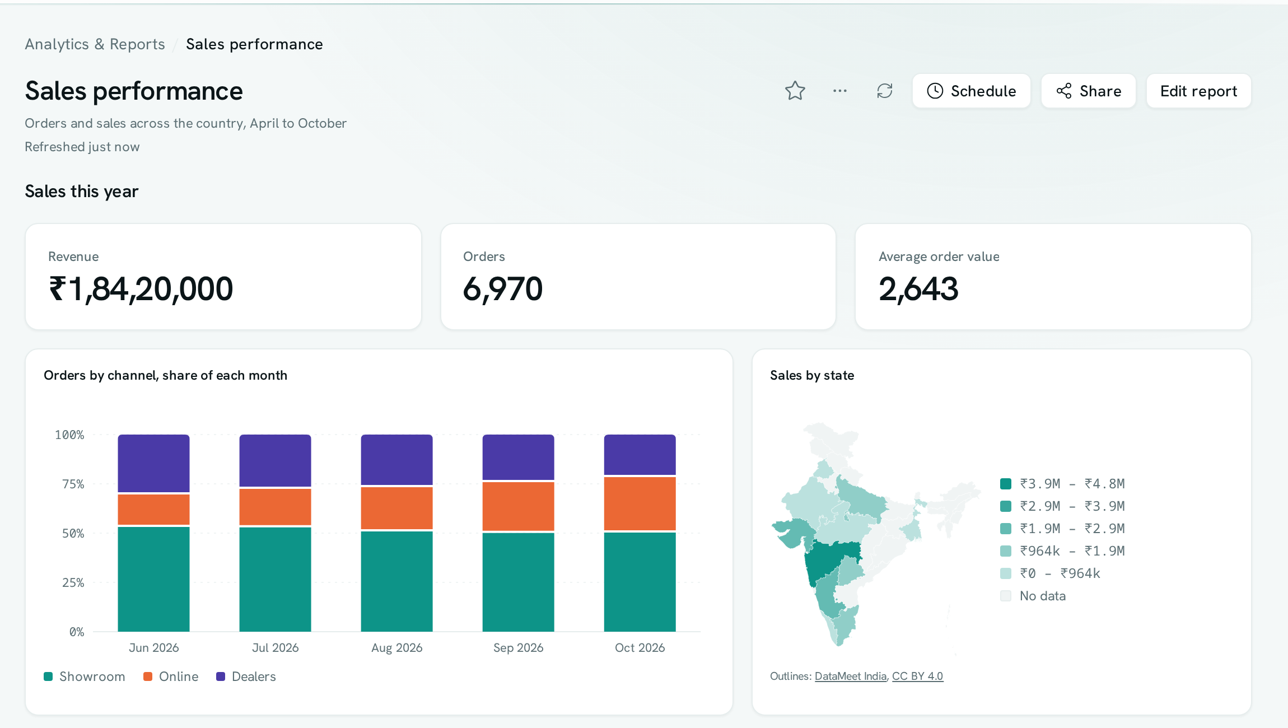Open the Share button
This screenshot has height=728, width=1288.
coord(1088,91)
